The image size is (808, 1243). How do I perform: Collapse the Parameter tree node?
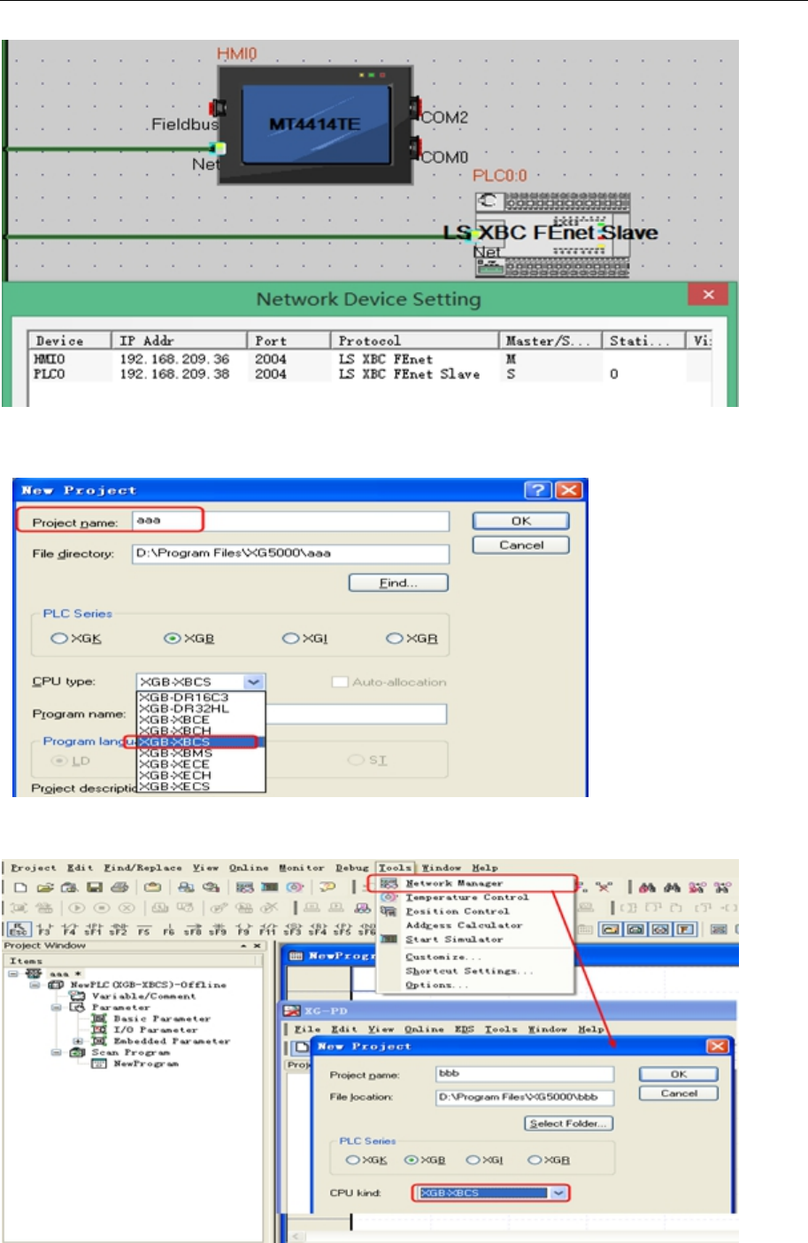pyautogui.click(x=57, y=1008)
